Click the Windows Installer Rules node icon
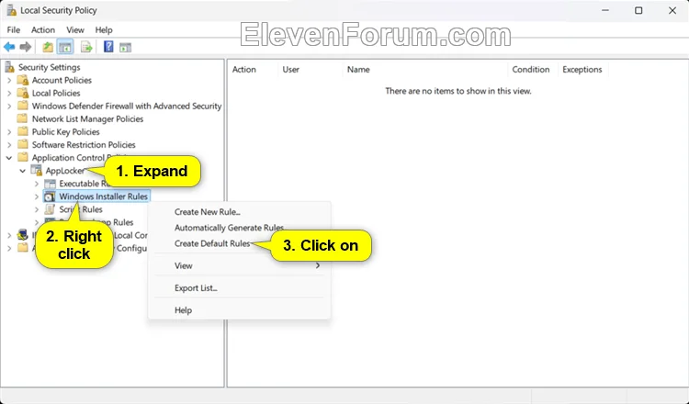The image size is (689, 404). point(51,196)
